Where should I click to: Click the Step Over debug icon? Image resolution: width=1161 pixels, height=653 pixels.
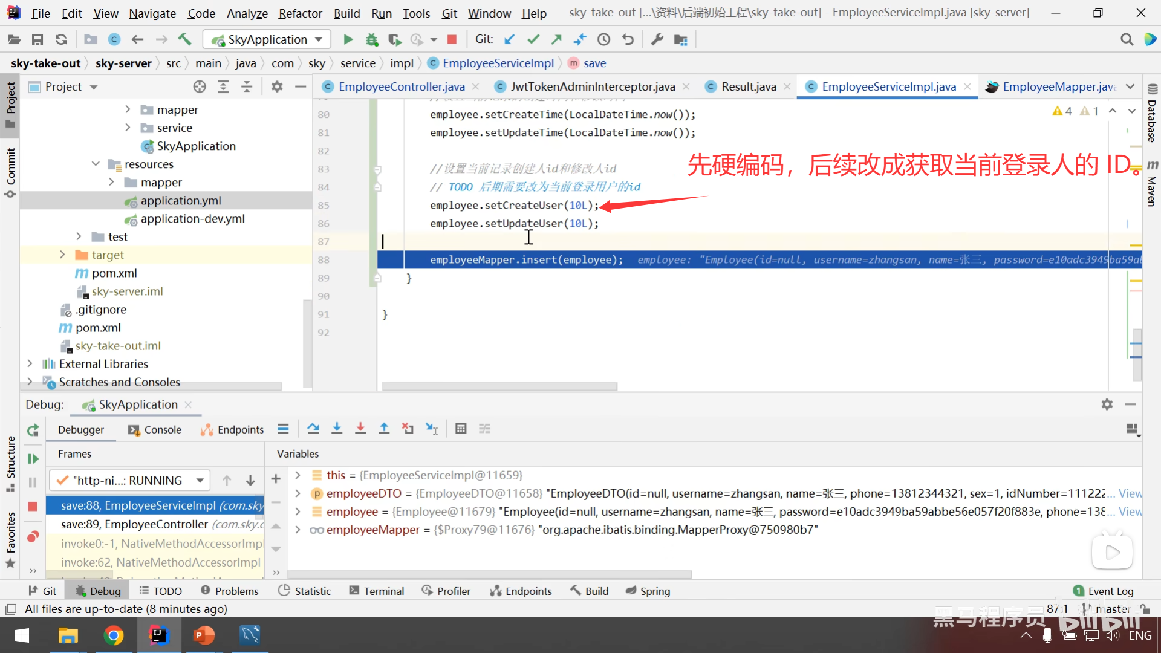click(313, 429)
